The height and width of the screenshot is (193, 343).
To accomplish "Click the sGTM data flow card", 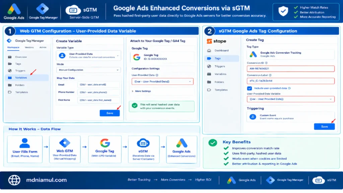I will tap(143, 149).
